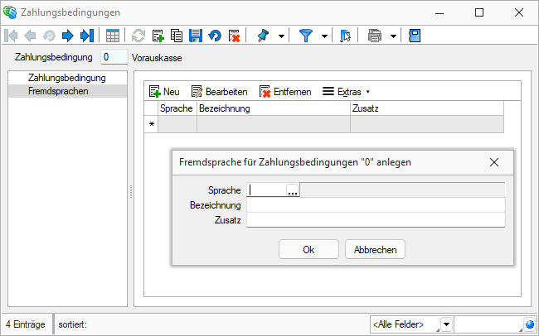Click into the Bezeichnung input field

376,205
